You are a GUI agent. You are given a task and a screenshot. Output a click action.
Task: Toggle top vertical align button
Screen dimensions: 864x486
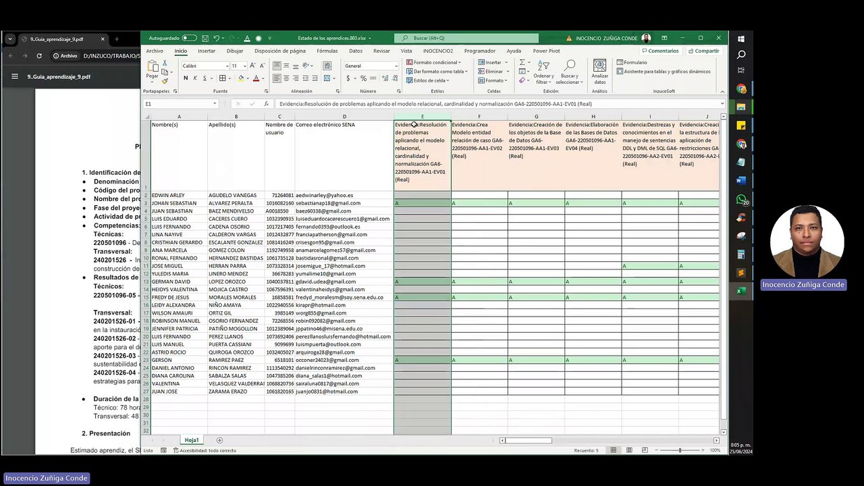tap(277, 65)
